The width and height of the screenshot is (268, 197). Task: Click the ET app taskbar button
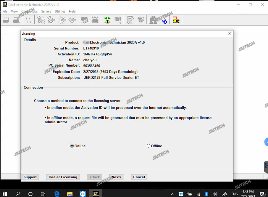(x=96, y=193)
